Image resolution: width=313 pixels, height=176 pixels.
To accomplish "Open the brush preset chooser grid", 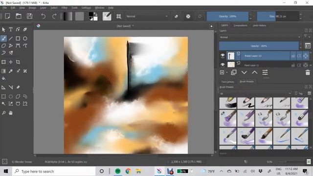I will [119, 16].
